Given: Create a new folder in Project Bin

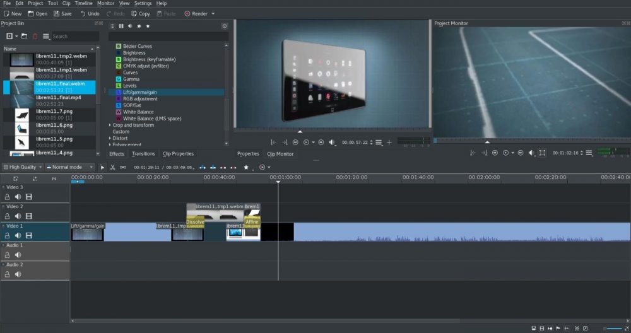Looking at the screenshot, I should coord(24,36).
